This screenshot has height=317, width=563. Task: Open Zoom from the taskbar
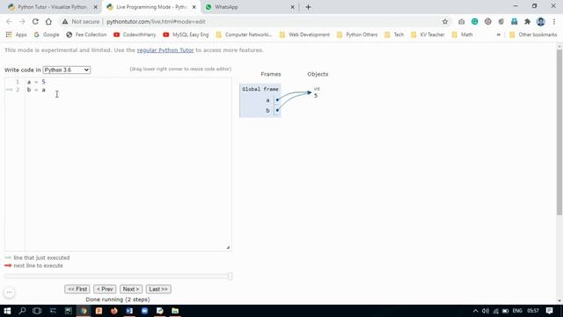pyautogui.click(x=144, y=311)
